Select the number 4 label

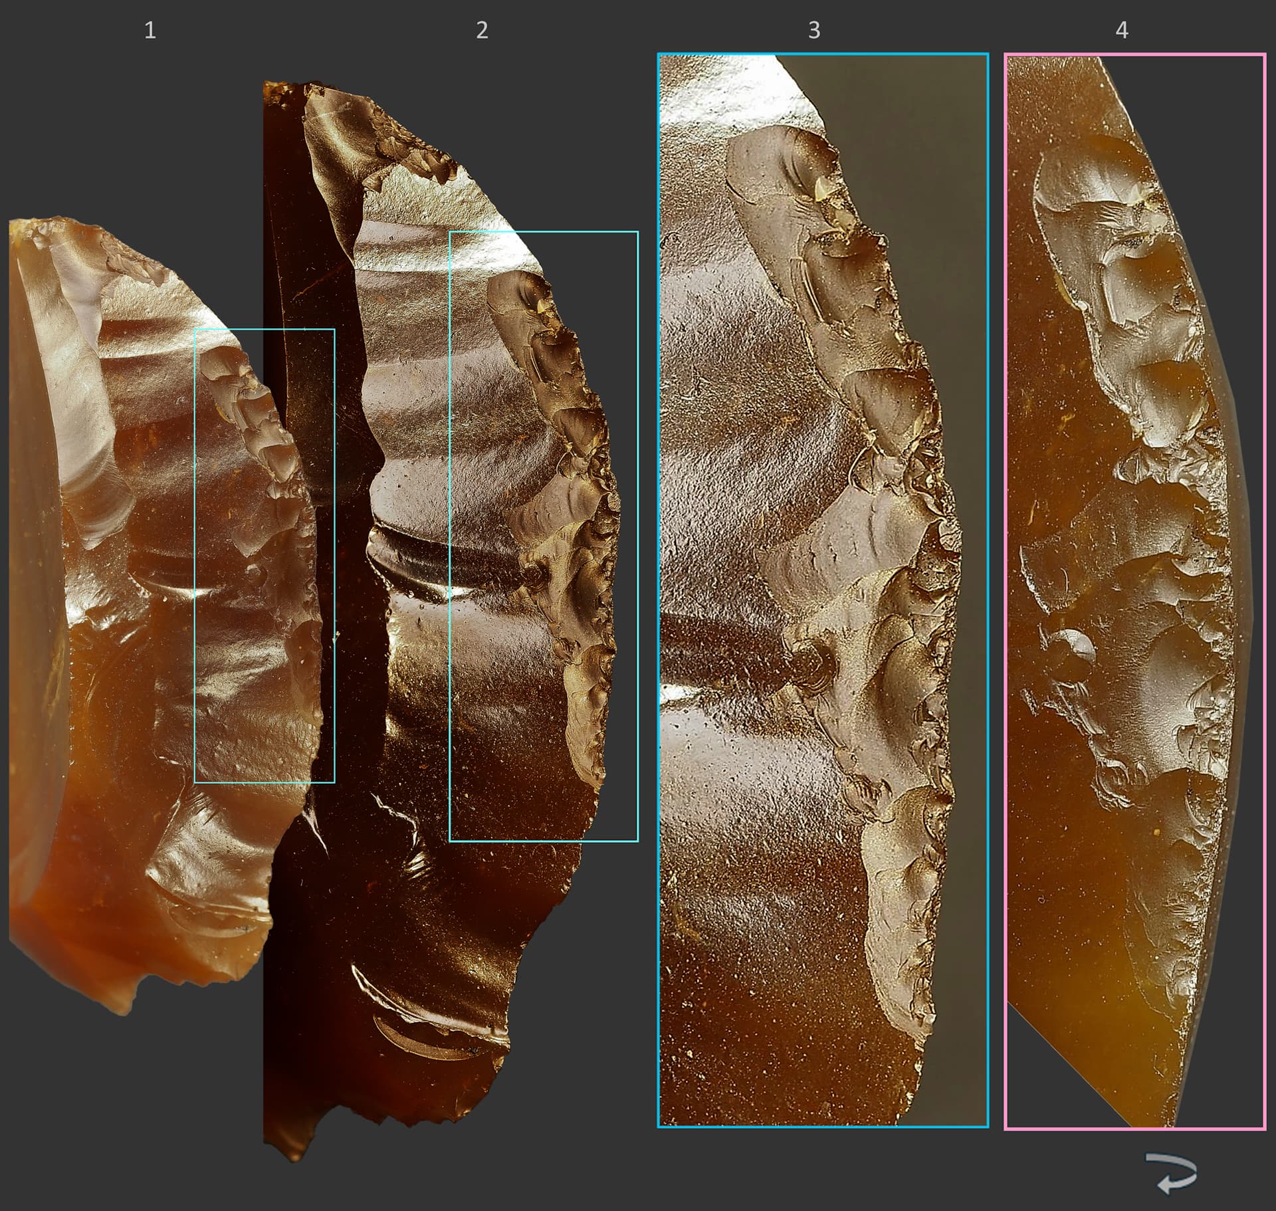pos(1122,30)
